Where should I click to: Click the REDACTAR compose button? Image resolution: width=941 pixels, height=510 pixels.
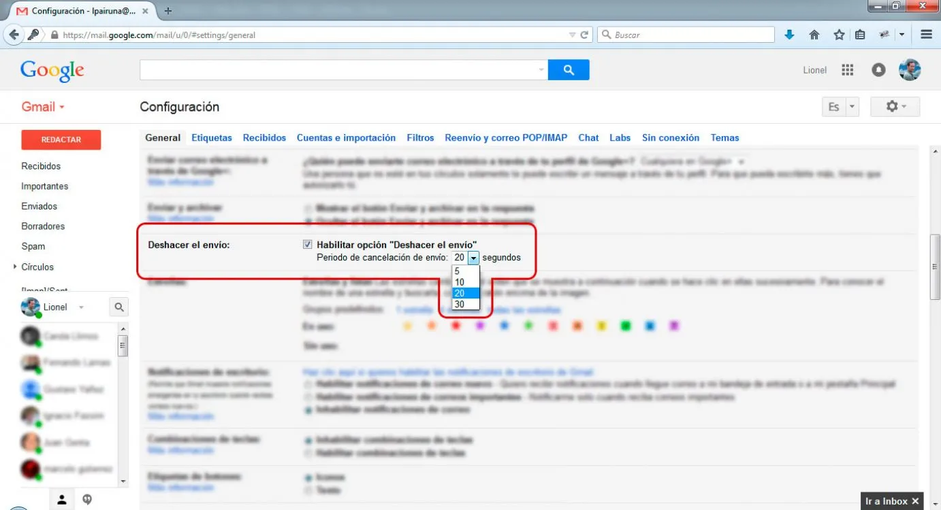[x=61, y=139]
